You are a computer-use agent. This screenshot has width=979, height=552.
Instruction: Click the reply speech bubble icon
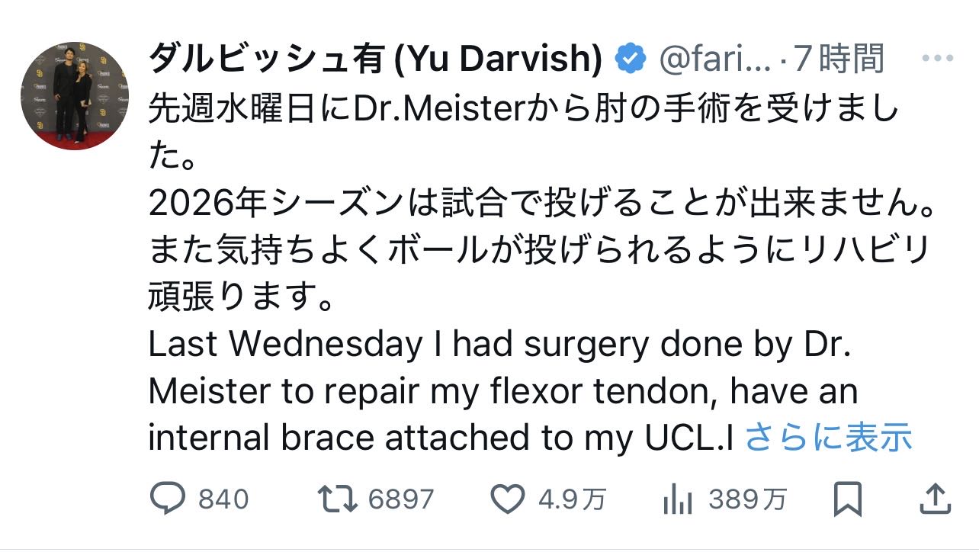pyautogui.click(x=168, y=499)
